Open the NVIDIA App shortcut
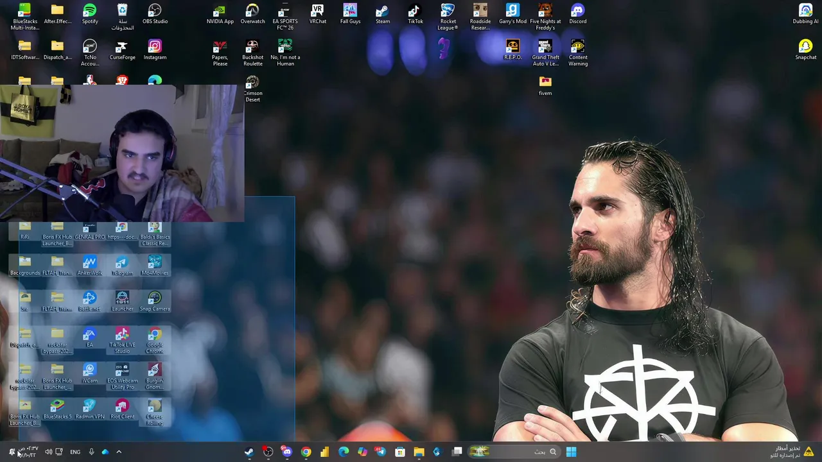822x462 pixels. (x=220, y=14)
